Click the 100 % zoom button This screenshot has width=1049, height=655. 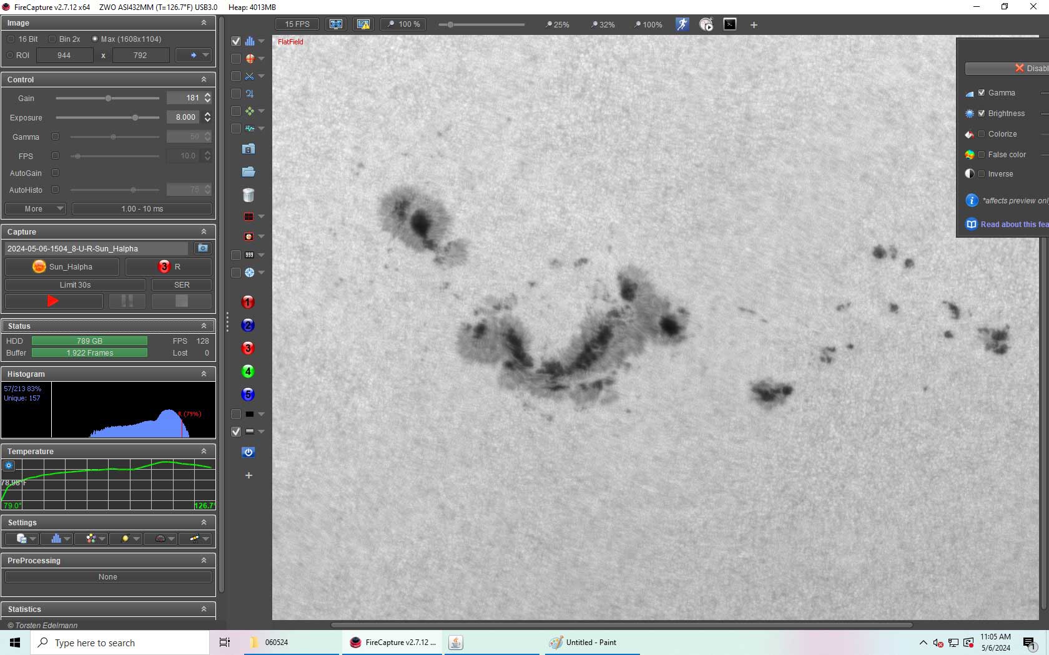tap(403, 24)
